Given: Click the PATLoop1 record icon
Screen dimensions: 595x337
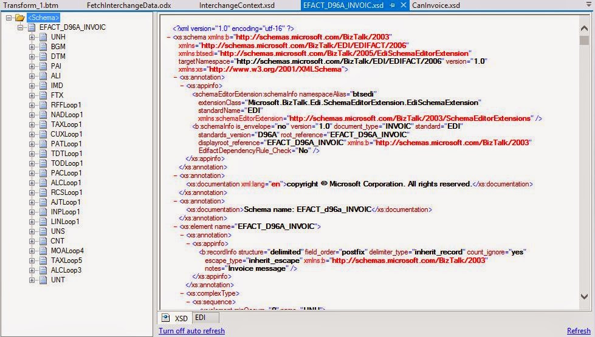Looking at the screenshot, I should [x=43, y=144].
